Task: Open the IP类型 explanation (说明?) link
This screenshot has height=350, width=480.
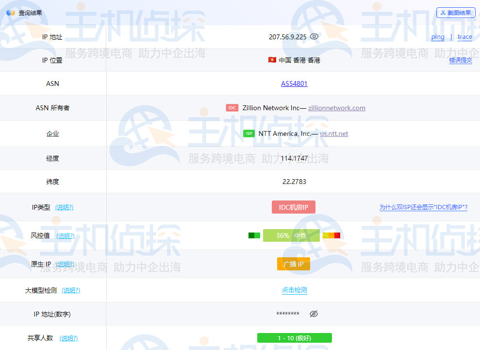Action: pyautogui.click(x=64, y=207)
